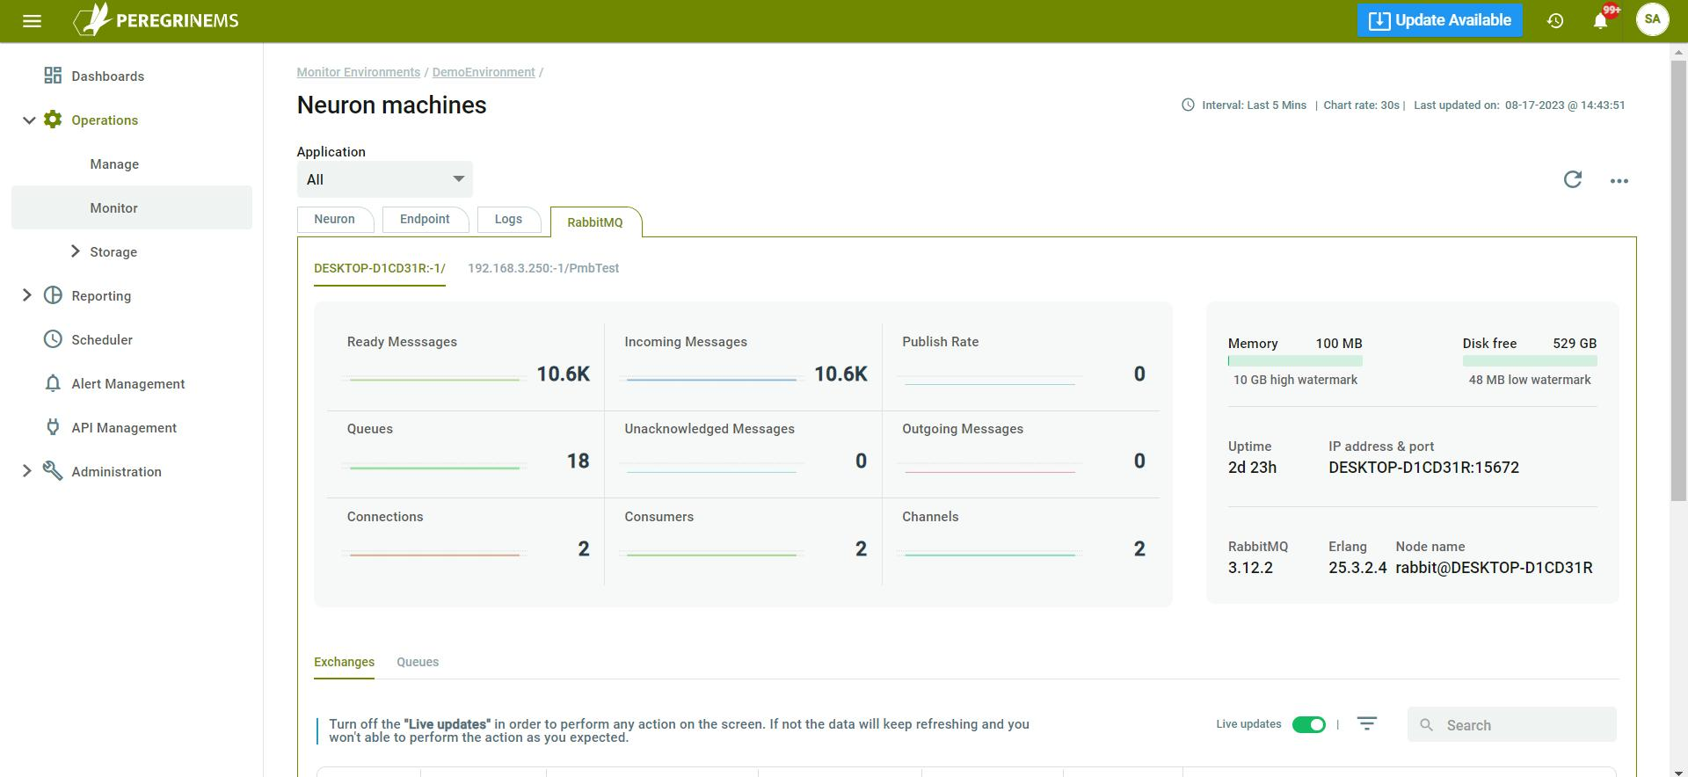Expand the Reporting section chevron
Screen dimensions: 1688x777
point(26,295)
